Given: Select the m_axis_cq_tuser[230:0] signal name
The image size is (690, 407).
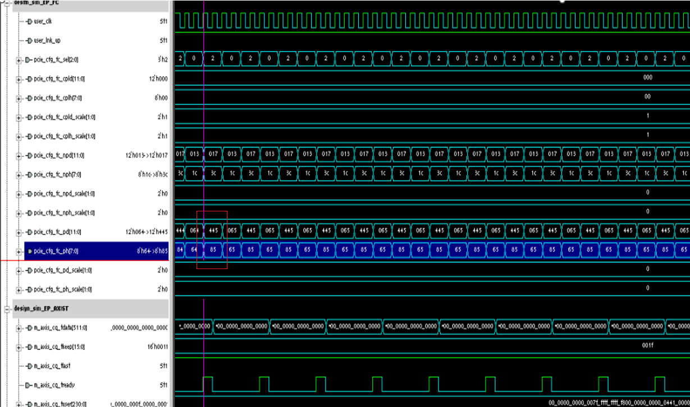Looking at the screenshot, I should 61,404.
